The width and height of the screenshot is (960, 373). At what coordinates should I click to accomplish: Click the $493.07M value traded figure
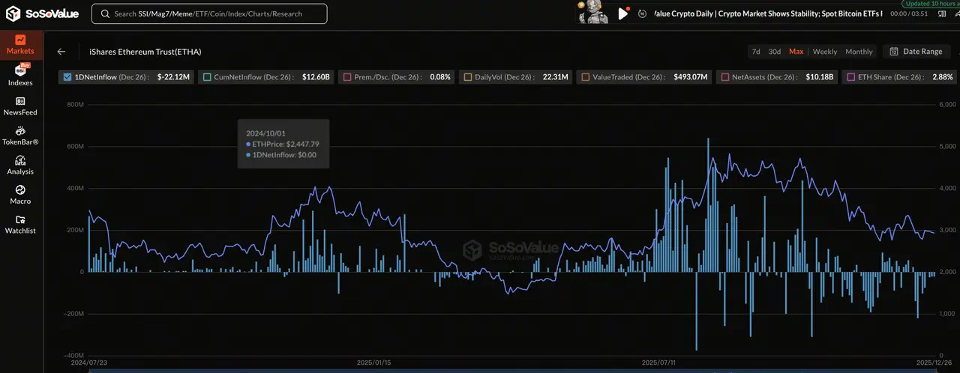point(692,76)
